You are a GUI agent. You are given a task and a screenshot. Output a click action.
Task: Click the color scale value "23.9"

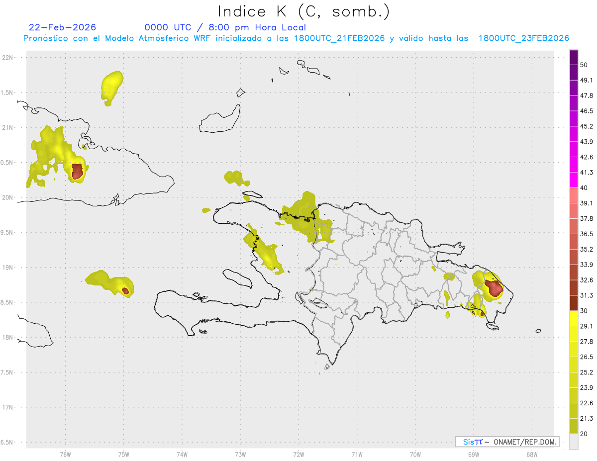click(587, 387)
